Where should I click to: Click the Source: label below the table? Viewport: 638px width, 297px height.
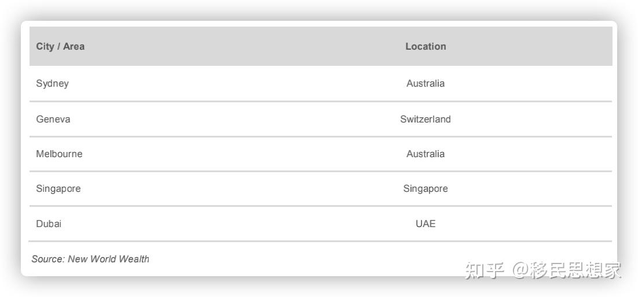[47, 259]
